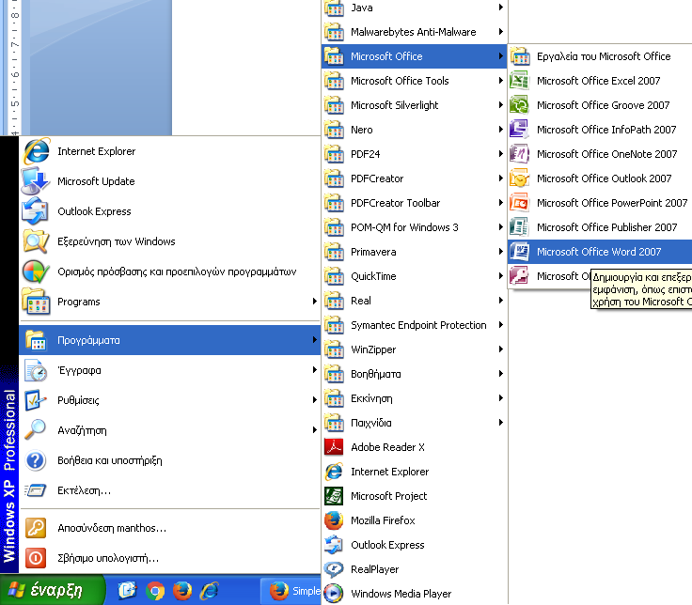The image size is (692, 605).
Task: Expand the Παιχνίδια submenu arrow
Action: click(x=501, y=423)
